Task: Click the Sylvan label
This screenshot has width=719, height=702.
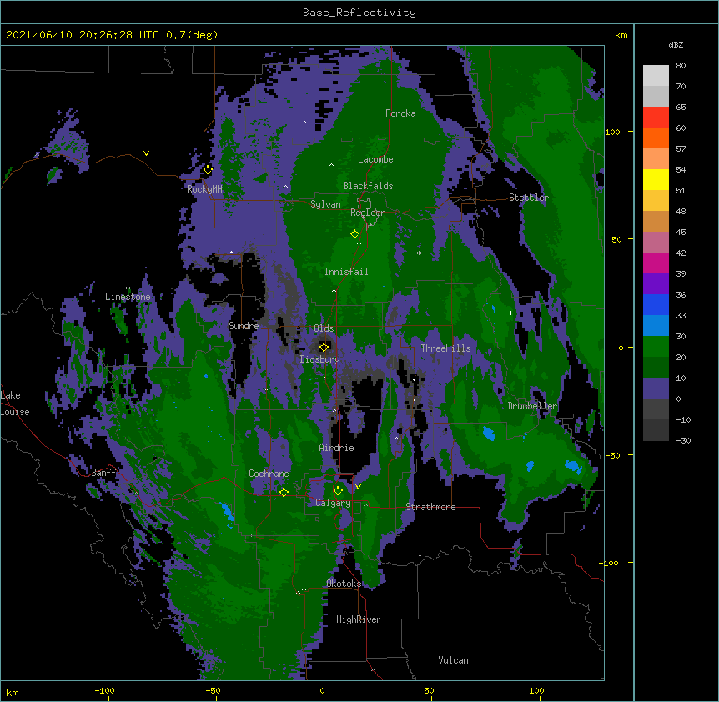Action: coord(325,204)
